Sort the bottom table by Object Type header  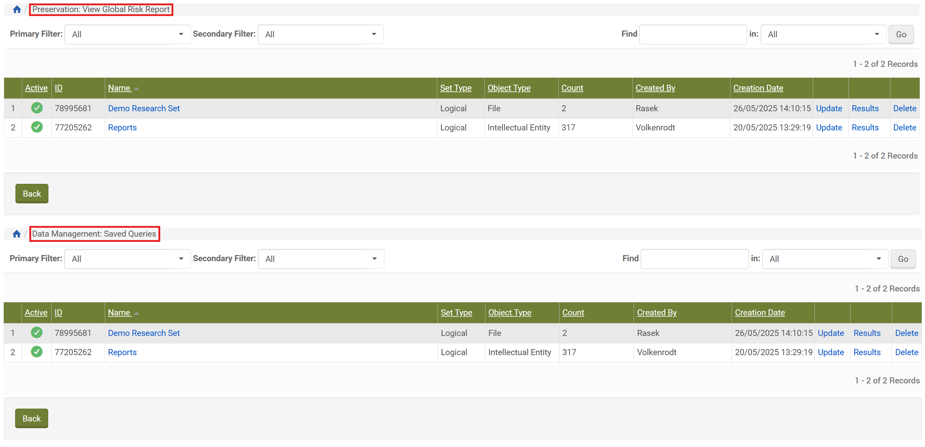click(x=510, y=313)
